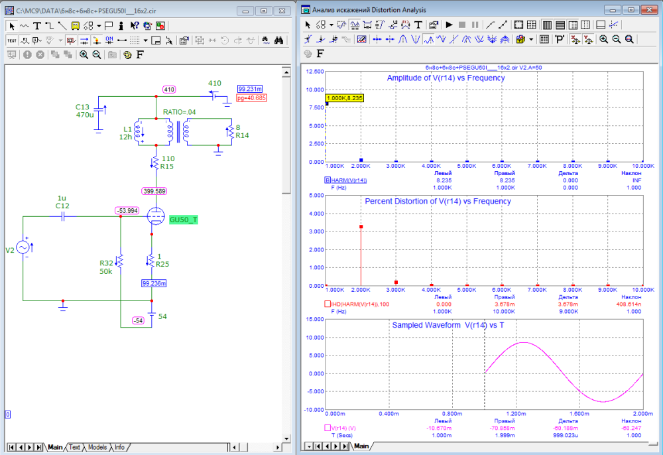Click the Zoom In magnifier in schematic window

pyautogui.click(x=84, y=55)
